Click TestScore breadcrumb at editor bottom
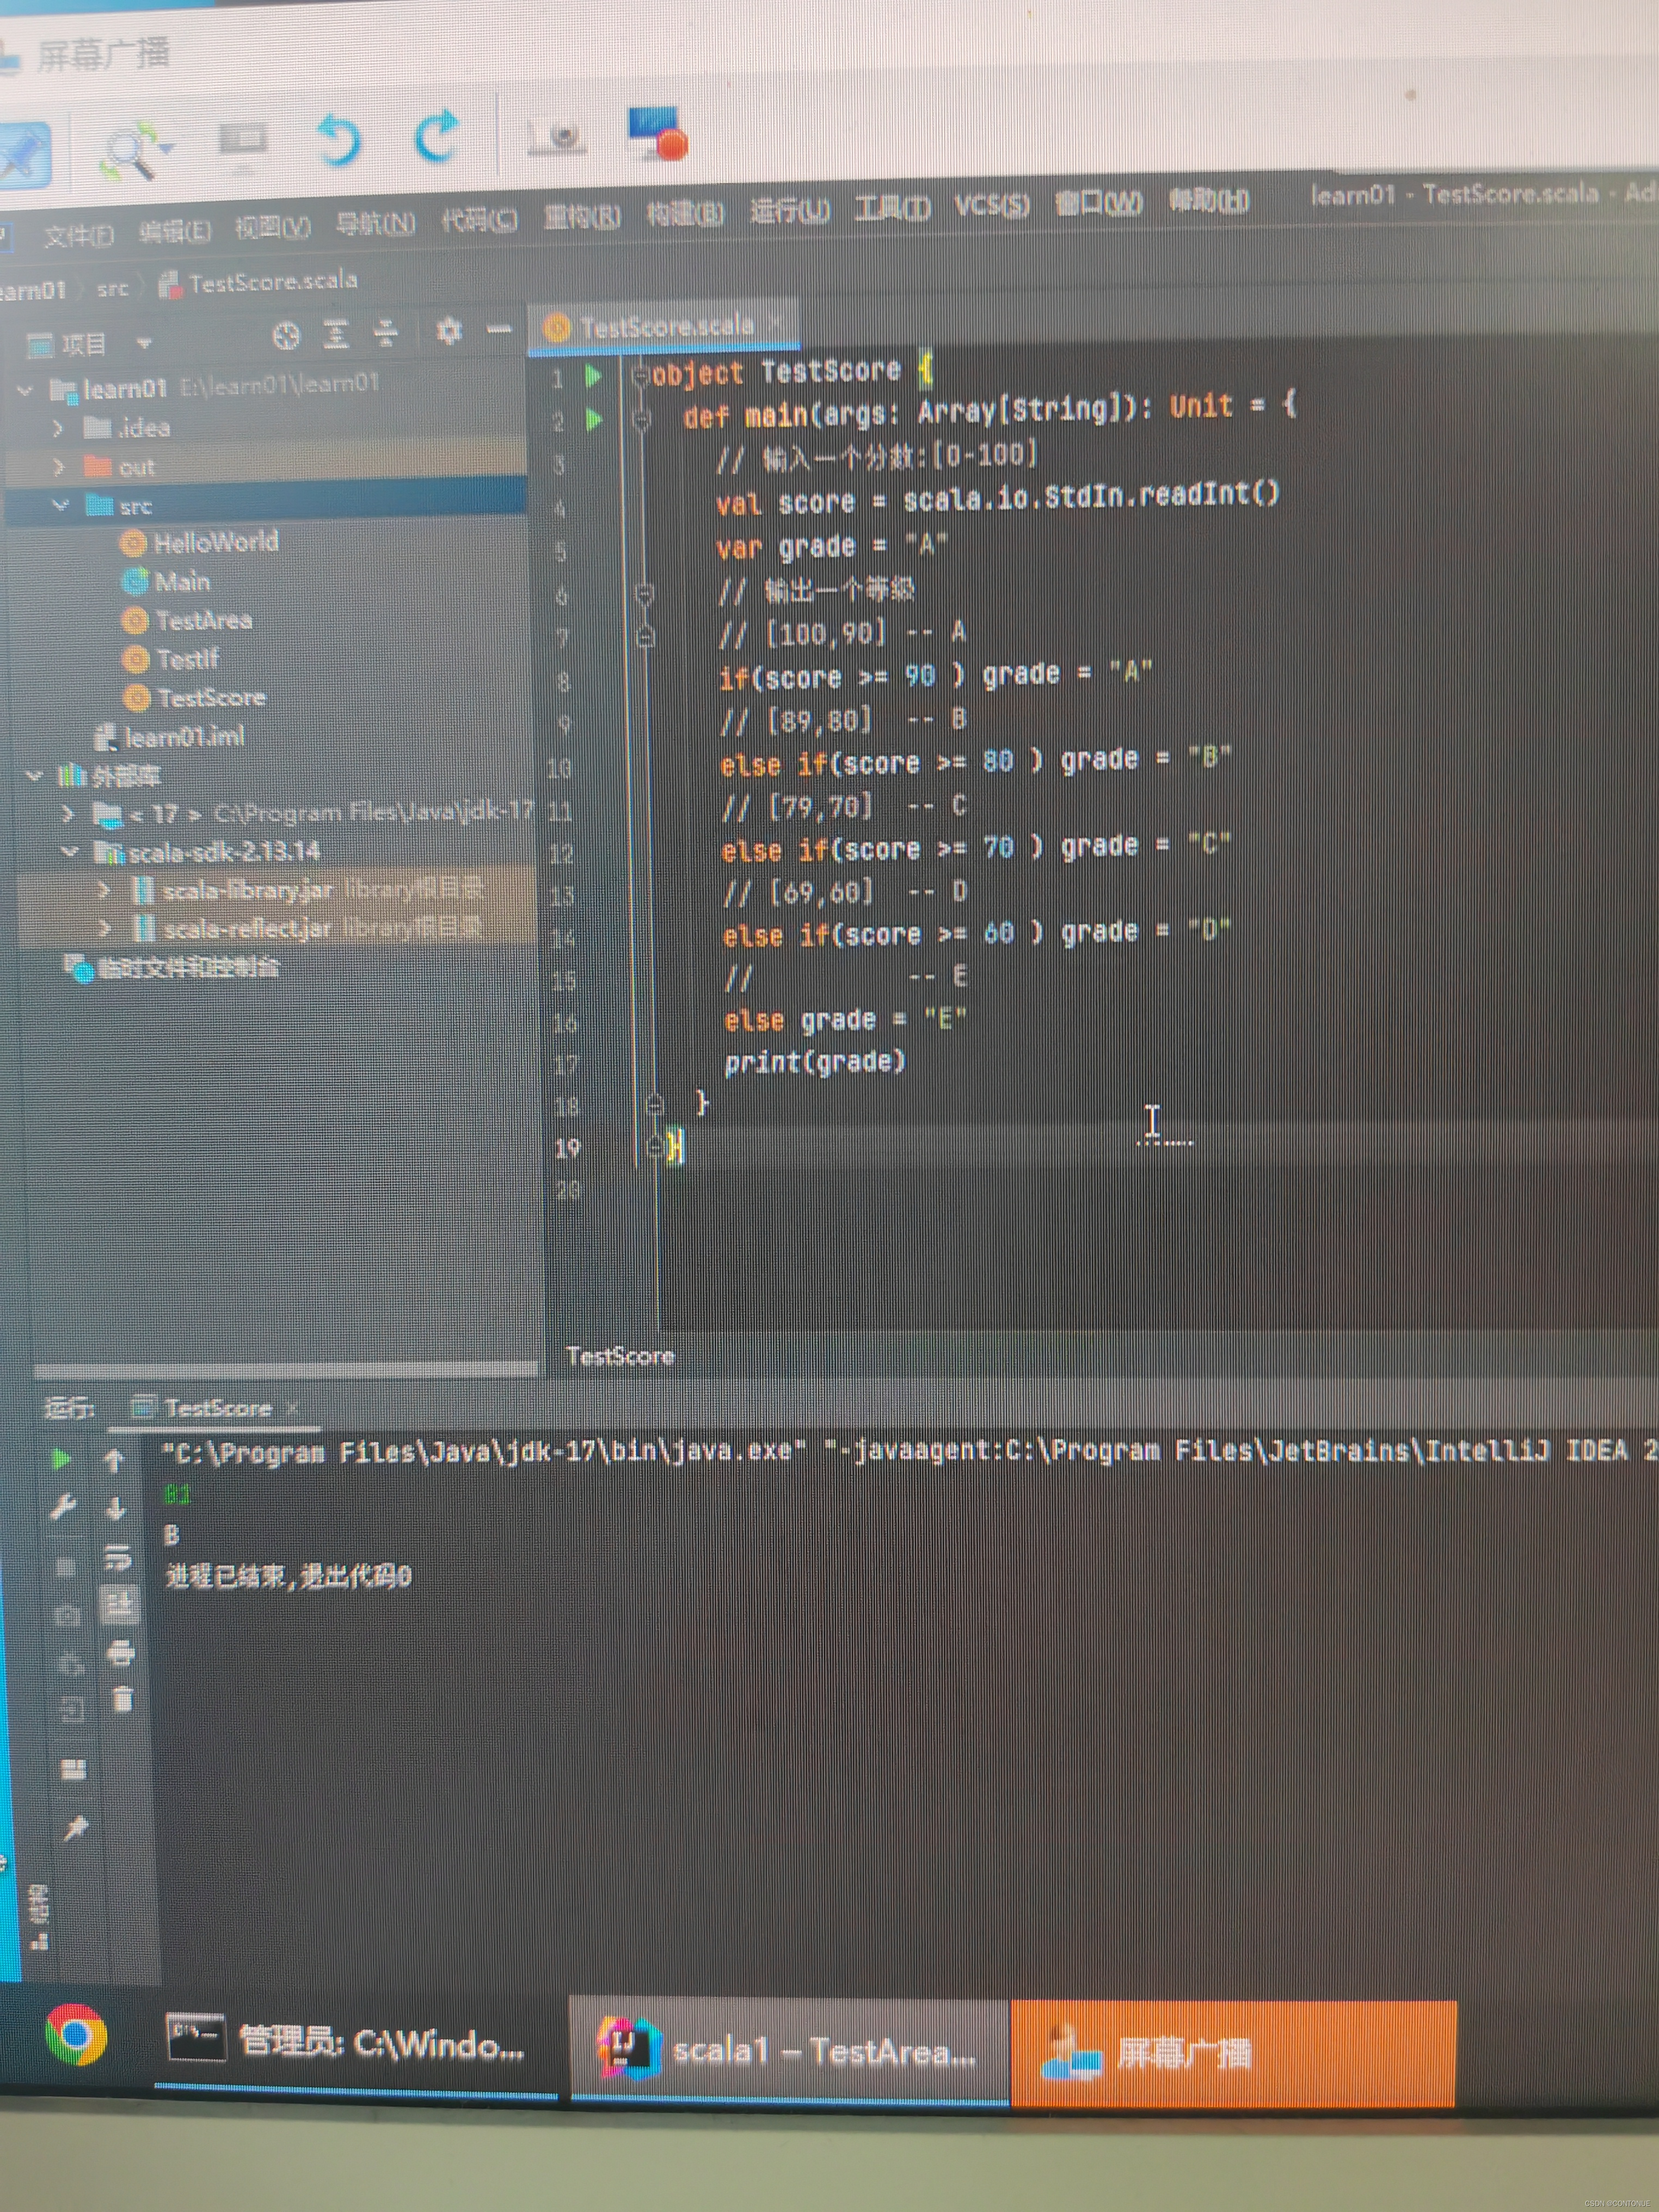This screenshot has height=2212, width=1659. [x=620, y=1356]
